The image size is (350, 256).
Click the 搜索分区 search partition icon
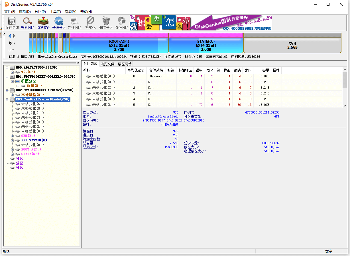(28, 23)
